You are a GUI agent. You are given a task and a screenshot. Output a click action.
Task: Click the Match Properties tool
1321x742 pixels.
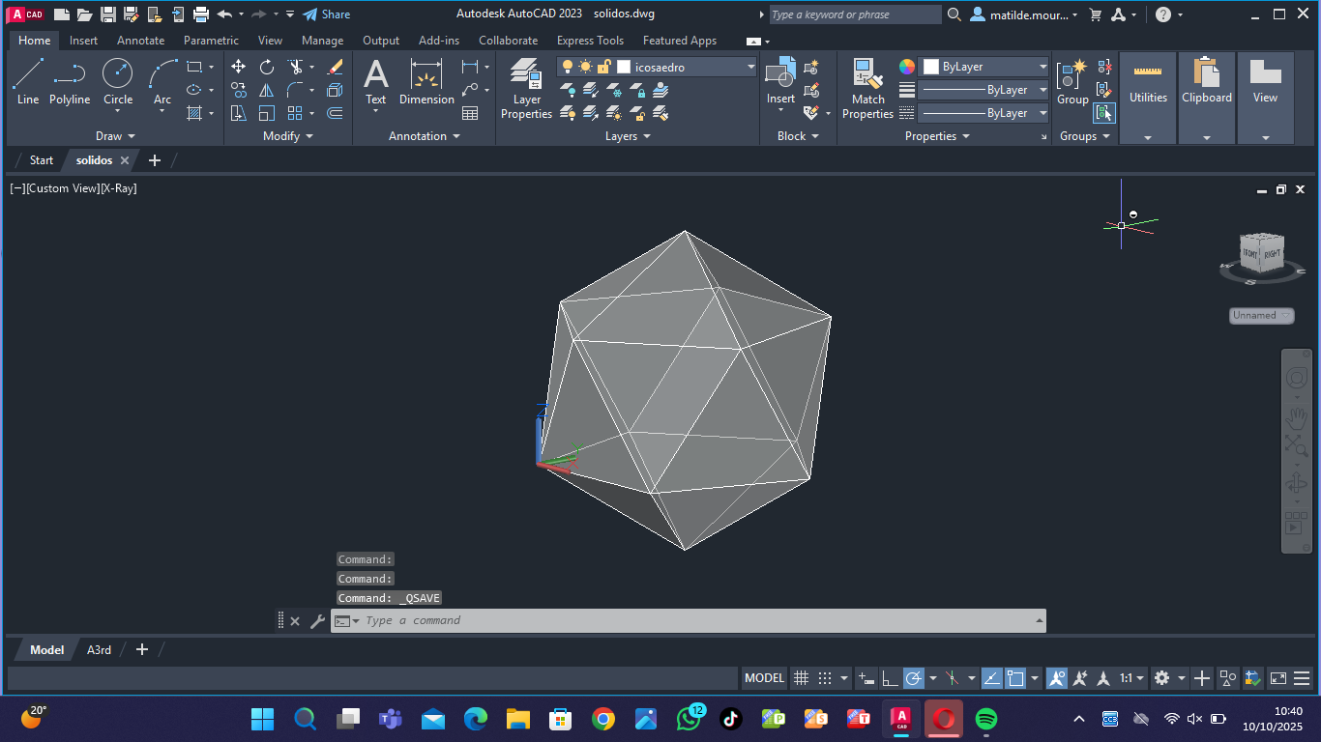867,88
